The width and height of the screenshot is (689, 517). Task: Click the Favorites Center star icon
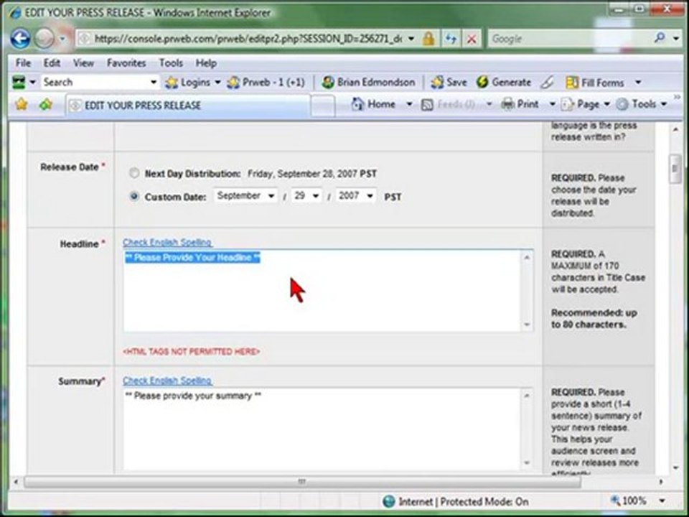(21, 105)
